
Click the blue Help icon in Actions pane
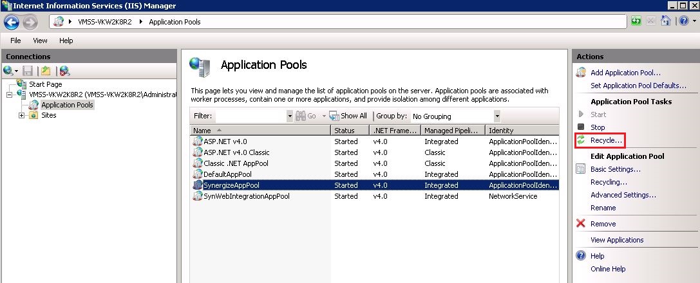581,256
